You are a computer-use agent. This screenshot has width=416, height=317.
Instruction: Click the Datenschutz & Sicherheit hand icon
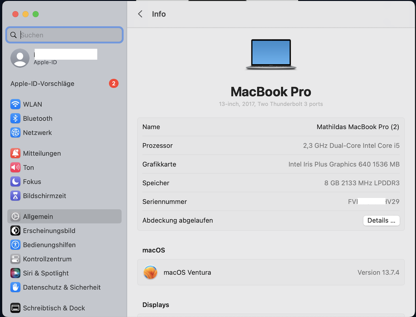15,287
